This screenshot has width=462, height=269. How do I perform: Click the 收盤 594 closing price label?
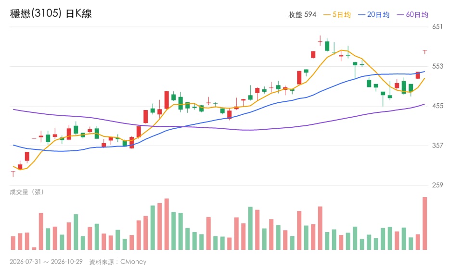[x=302, y=15]
